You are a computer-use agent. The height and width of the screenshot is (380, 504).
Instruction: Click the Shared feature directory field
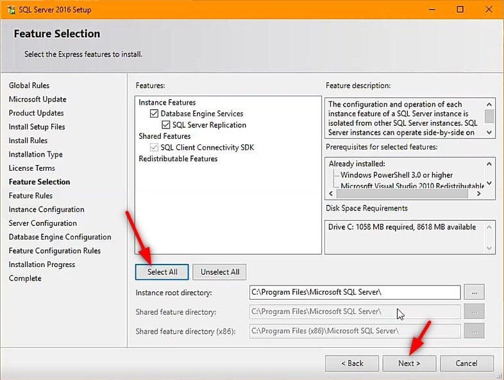pos(355,312)
